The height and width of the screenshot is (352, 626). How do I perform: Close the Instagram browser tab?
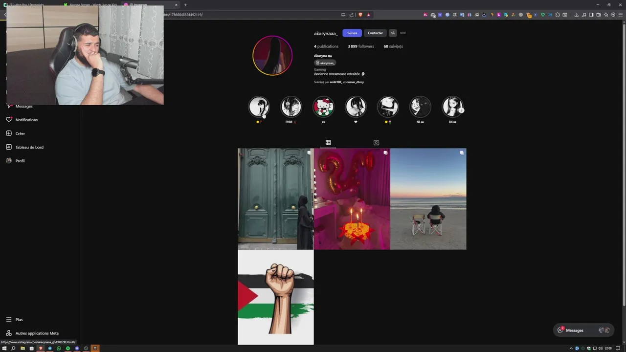tap(176, 5)
